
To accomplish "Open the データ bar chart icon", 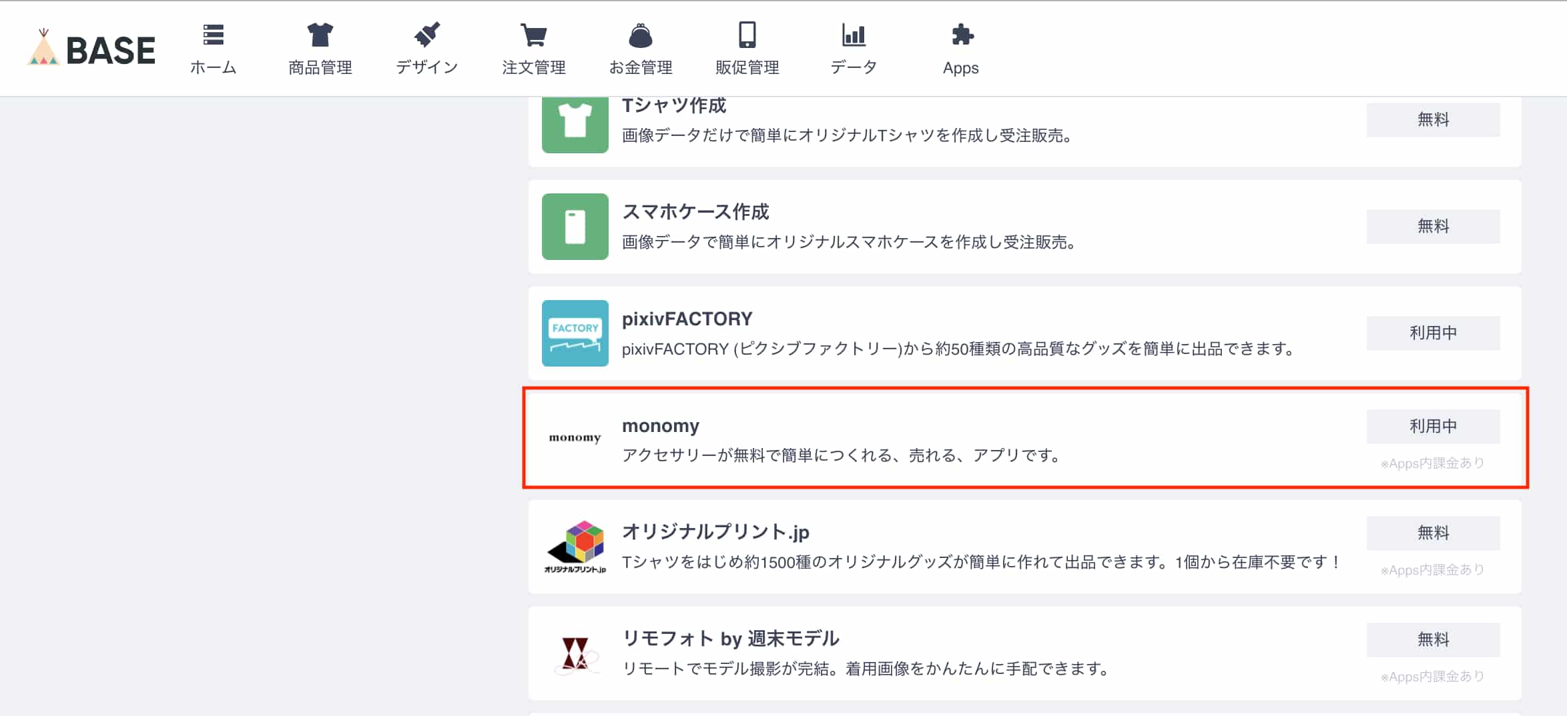I will click(x=854, y=35).
